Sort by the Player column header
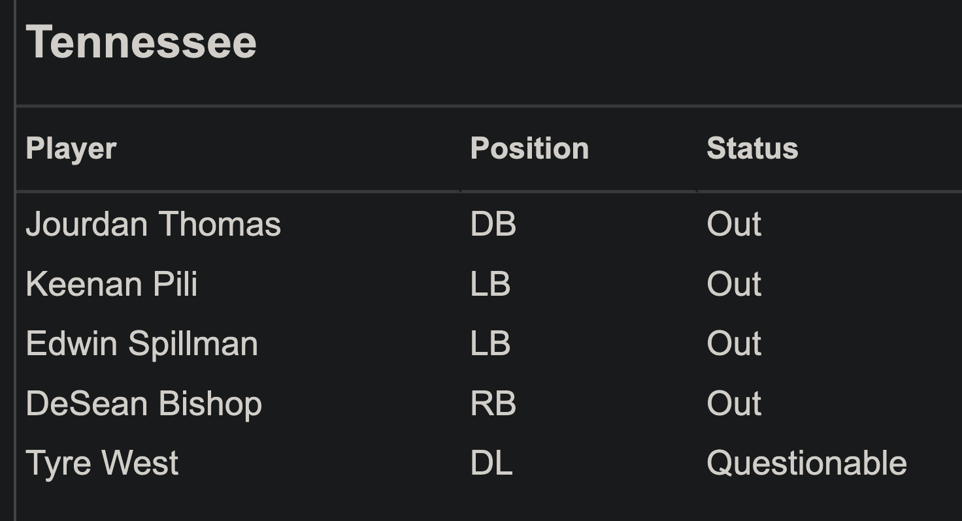The image size is (962, 521). point(71,148)
